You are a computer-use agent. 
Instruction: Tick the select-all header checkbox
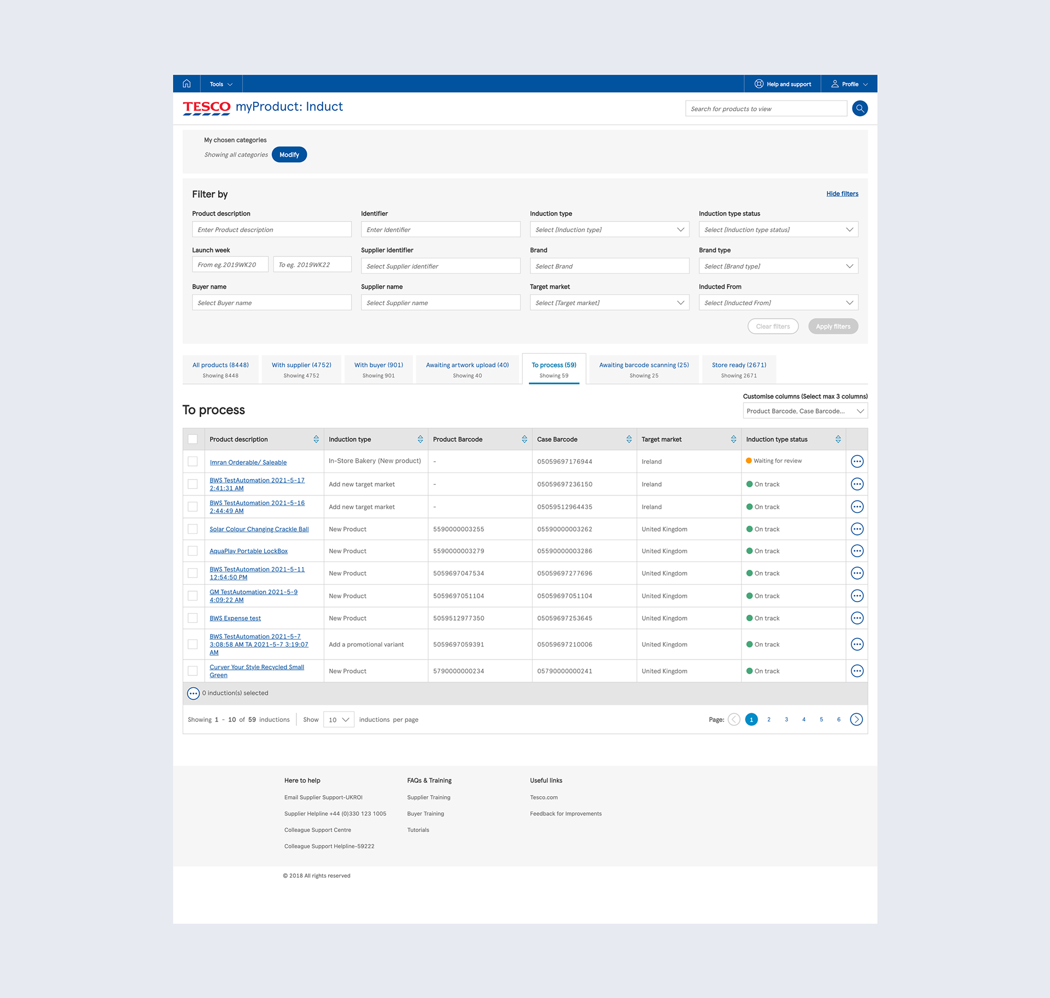tap(192, 439)
